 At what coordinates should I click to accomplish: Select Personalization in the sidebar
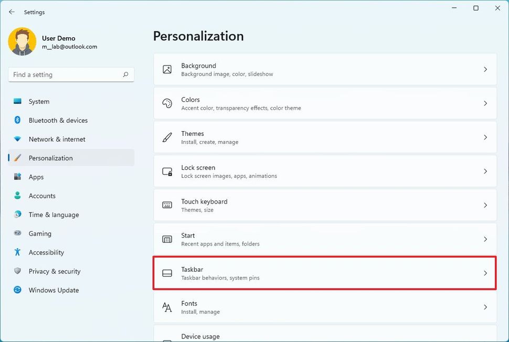click(x=51, y=158)
